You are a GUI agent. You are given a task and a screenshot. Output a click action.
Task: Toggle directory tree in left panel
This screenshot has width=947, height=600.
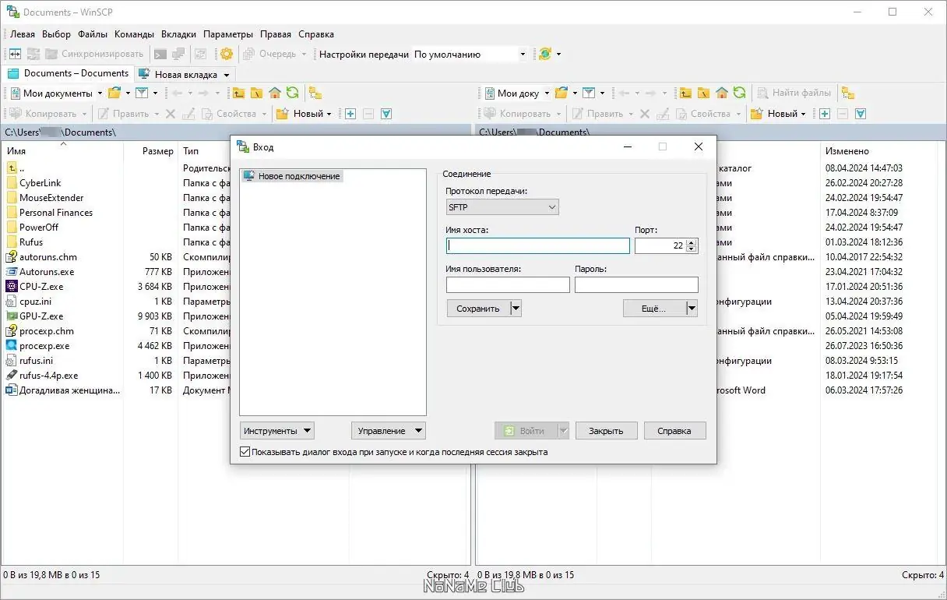click(315, 93)
